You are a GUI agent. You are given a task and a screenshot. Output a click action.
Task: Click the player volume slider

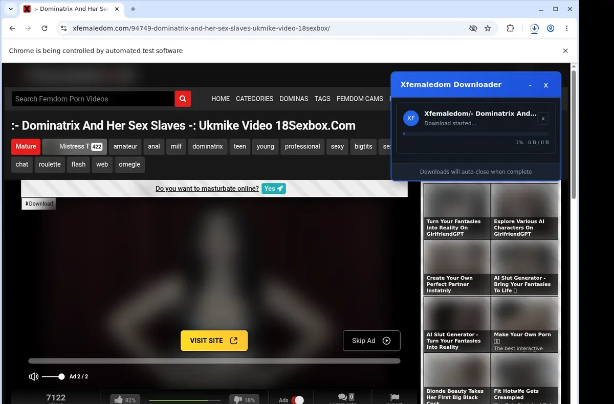tap(53, 376)
